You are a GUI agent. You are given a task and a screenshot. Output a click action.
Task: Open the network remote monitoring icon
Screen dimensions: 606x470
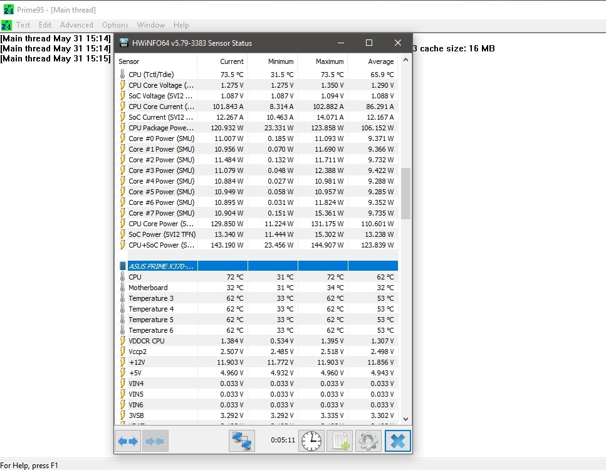241,441
